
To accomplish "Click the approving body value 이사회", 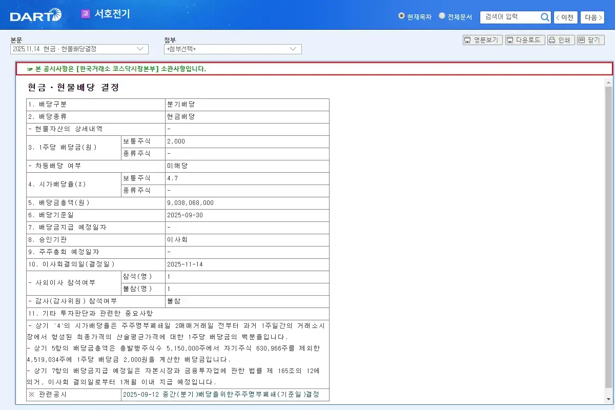I will [x=177, y=240].
